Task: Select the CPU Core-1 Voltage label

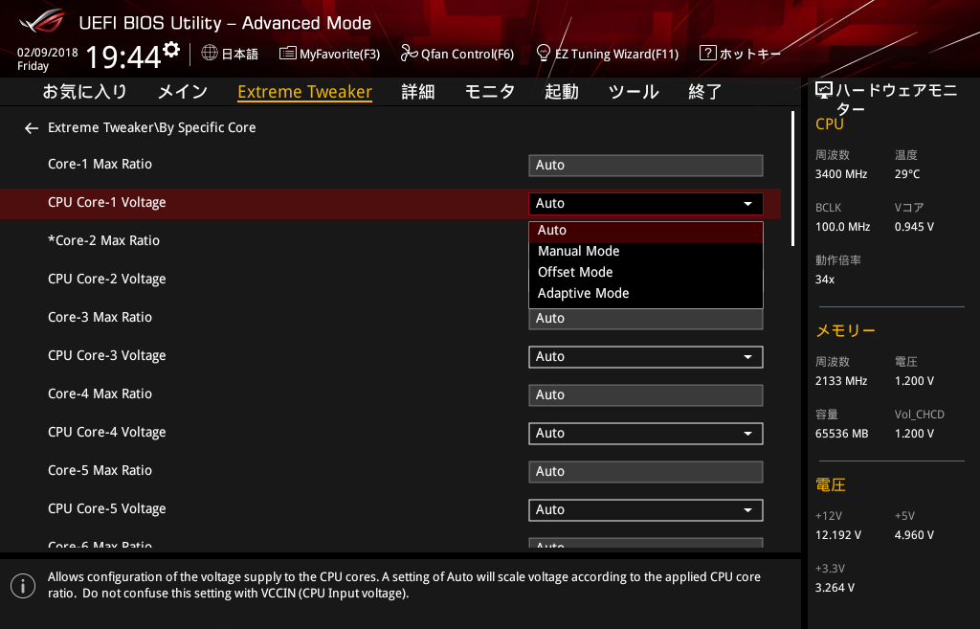Action: tap(107, 203)
